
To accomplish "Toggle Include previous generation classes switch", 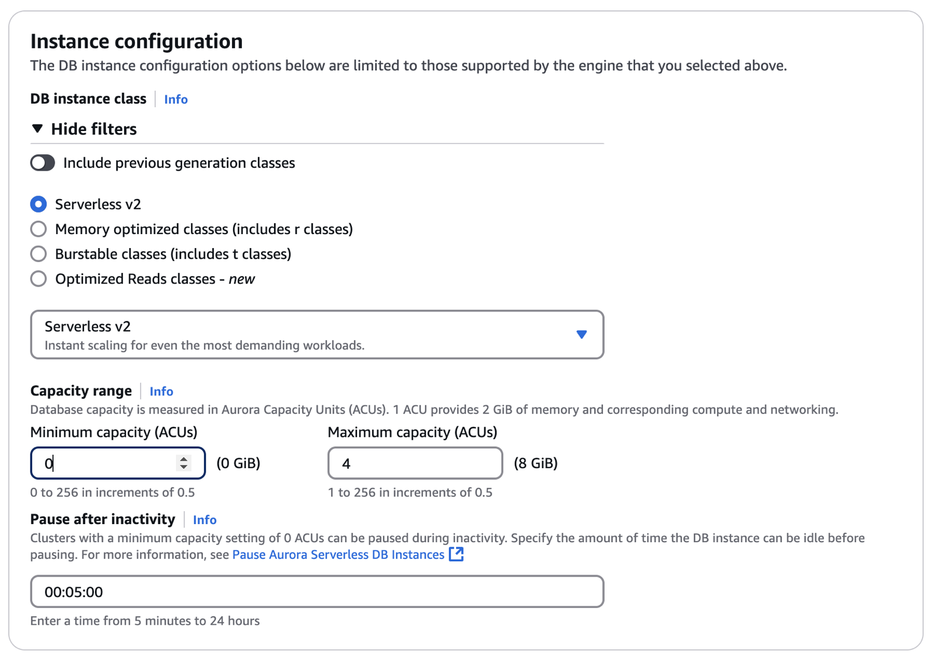I will tap(43, 163).
